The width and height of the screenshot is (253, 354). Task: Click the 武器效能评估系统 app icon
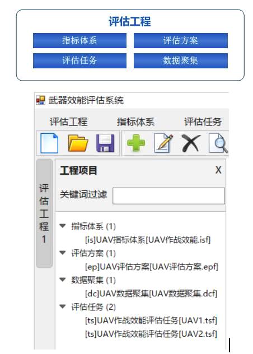[x=41, y=100]
